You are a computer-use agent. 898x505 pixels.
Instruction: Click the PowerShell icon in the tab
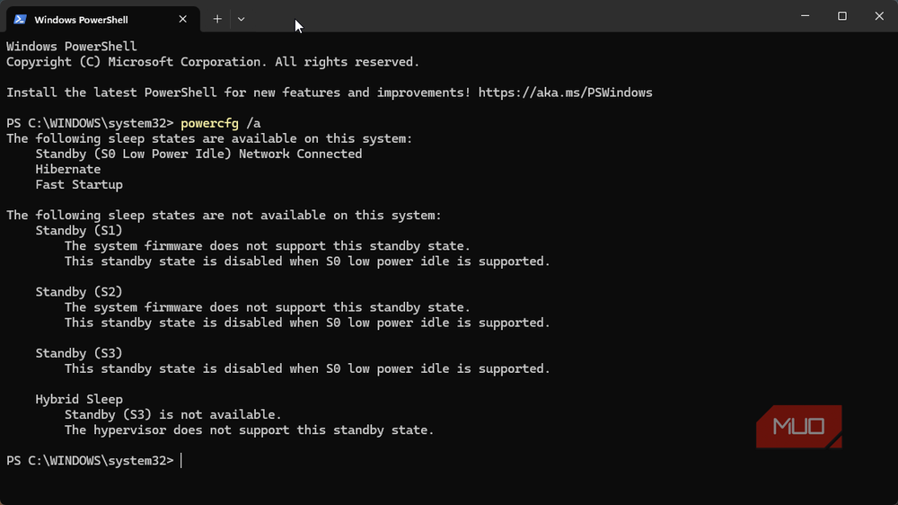pos(20,20)
